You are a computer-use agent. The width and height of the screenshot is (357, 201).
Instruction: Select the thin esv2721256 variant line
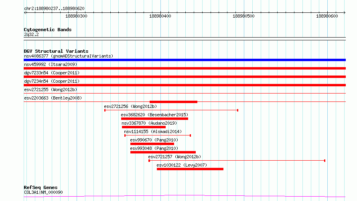(171, 110)
